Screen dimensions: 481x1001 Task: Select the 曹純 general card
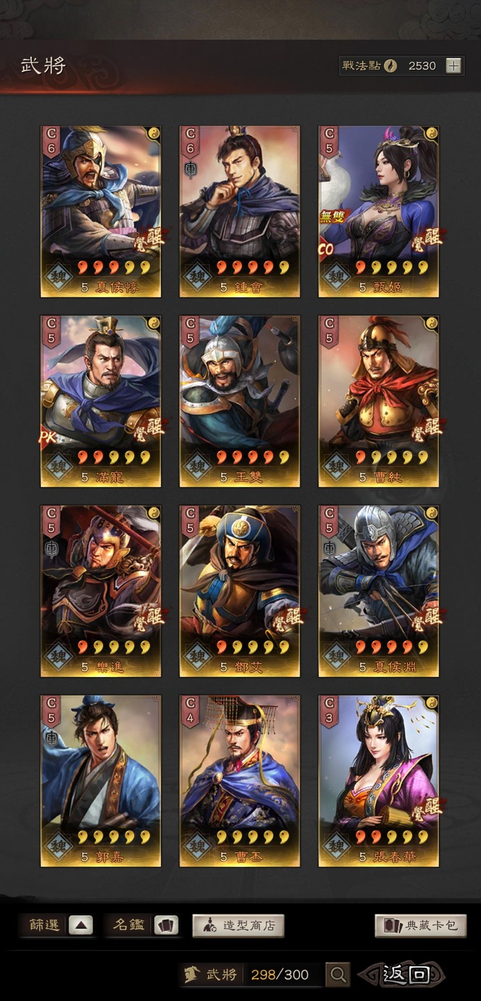(378, 401)
